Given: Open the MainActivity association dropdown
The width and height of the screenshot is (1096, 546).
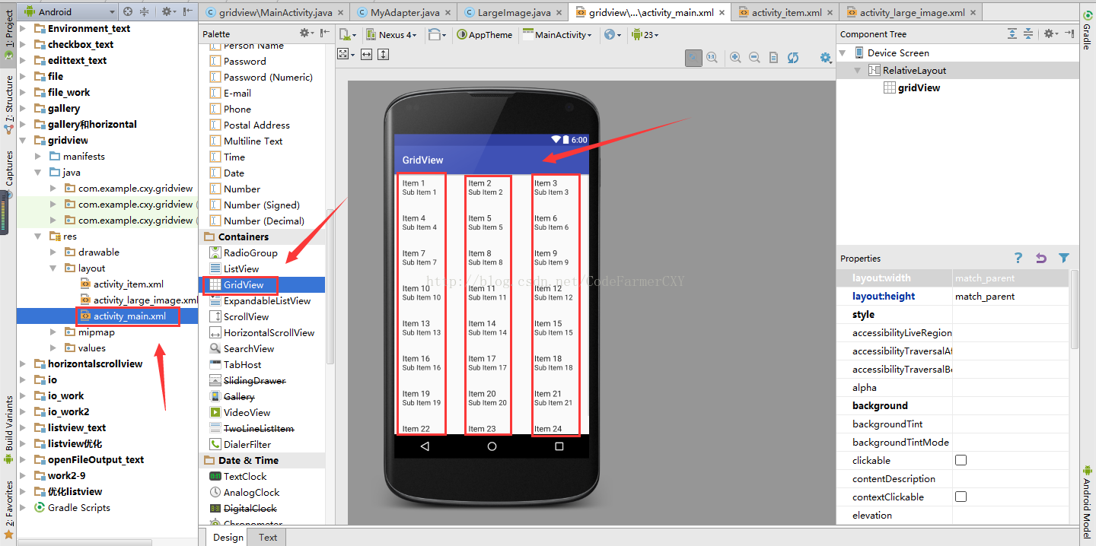Looking at the screenshot, I should click(x=557, y=34).
